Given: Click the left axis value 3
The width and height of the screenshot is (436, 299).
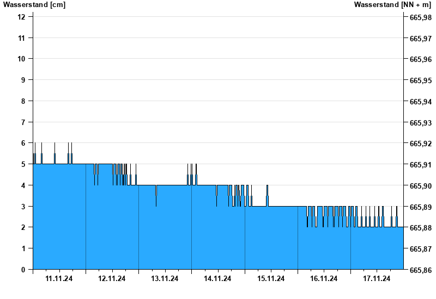Looking at the screenshot, I should [23, 207].
